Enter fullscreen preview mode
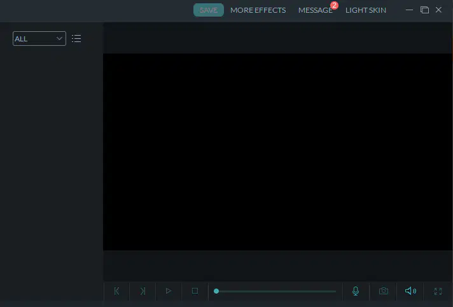Screen dimensions: 453x307 tap(438, 291)
